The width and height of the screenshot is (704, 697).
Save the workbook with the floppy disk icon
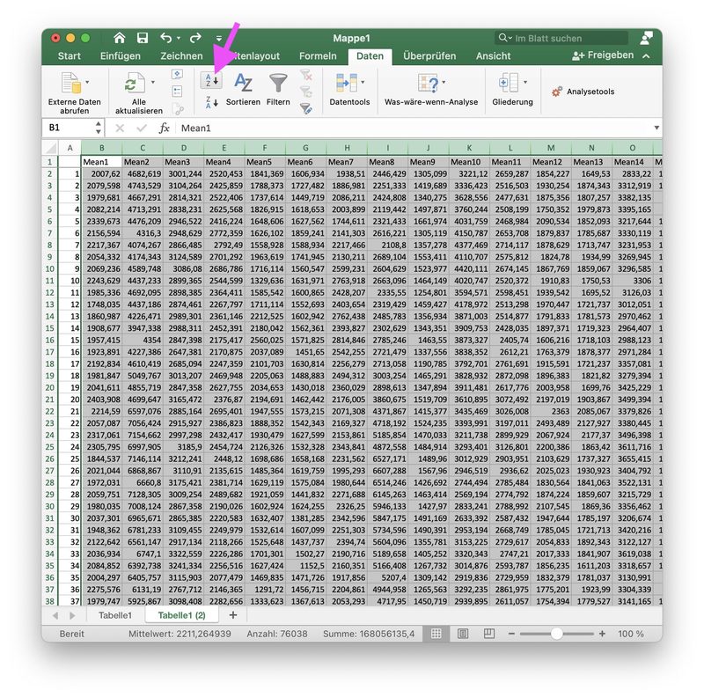click(x=143, y=38)
